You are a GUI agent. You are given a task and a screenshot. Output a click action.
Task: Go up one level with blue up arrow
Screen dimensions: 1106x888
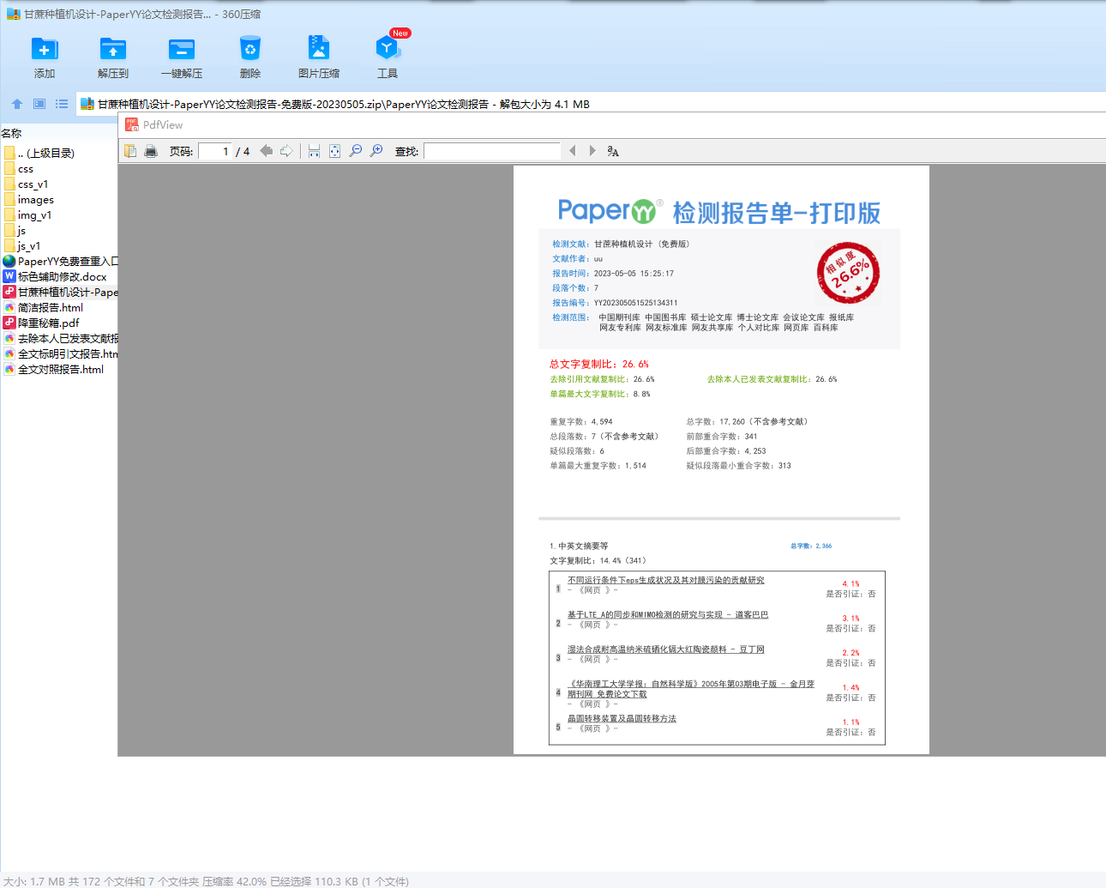[x=17, y=104]
